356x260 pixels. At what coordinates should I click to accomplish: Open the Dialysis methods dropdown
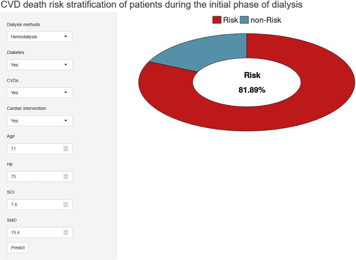coord(40,37)
